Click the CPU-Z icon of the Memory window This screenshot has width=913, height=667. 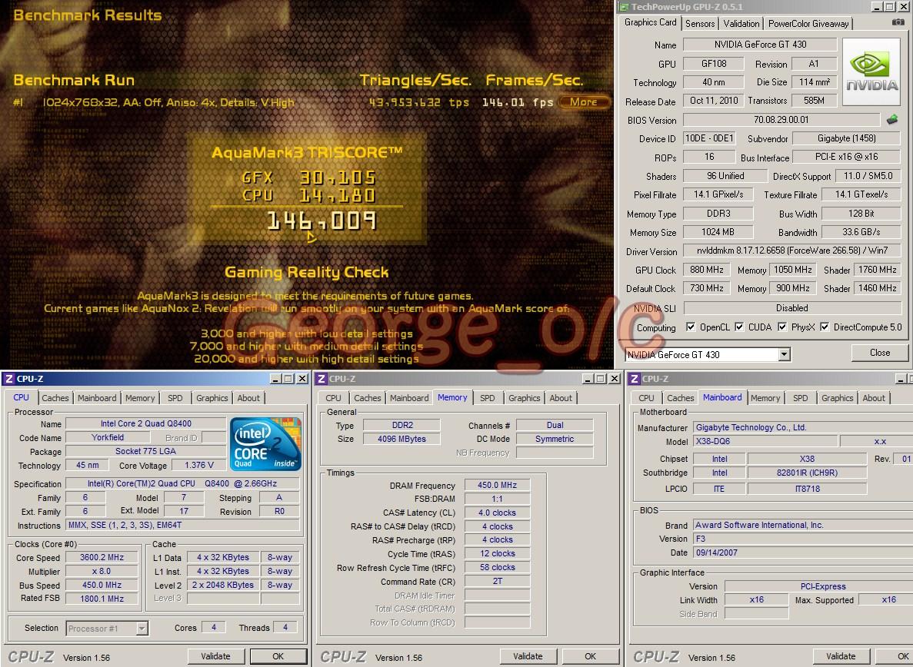point(321,379)
